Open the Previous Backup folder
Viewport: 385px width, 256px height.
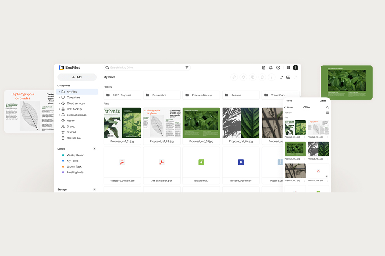[x=201, y=95]
